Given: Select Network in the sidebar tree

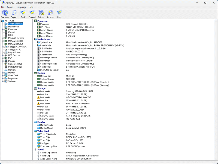Looking at the screenshot, I should click(x=12, y=70).
